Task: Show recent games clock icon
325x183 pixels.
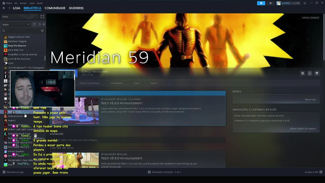Action: pos(40,24)
